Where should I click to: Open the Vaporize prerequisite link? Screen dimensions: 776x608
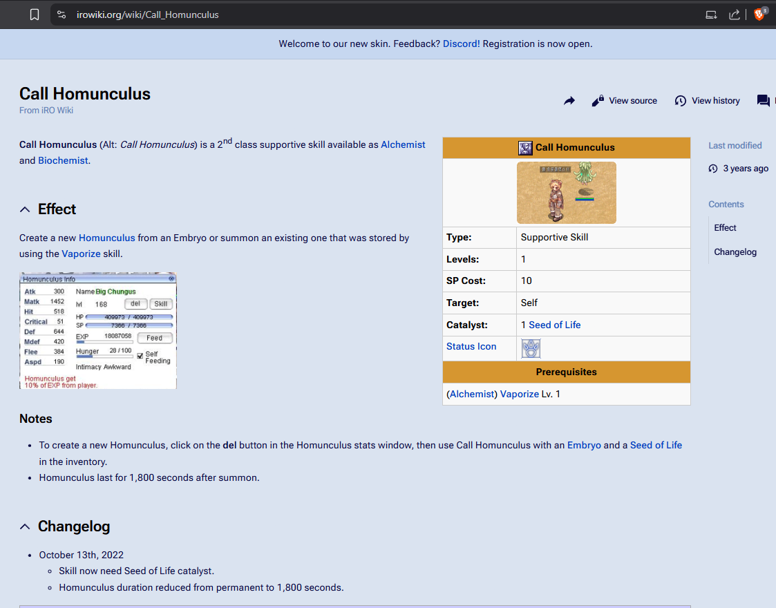pos(519,394)
